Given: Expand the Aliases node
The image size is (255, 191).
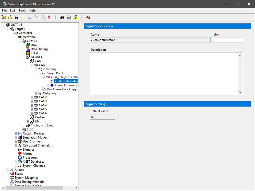Looking at the screenshot, I should click(x=8, y=170).
